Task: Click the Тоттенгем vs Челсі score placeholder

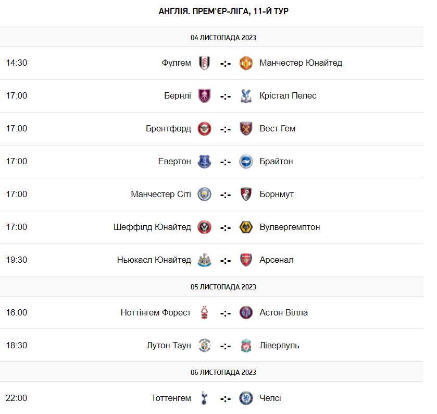Action: (225, 399)
